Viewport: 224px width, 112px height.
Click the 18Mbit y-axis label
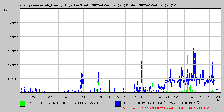click(x=13, y=51)
